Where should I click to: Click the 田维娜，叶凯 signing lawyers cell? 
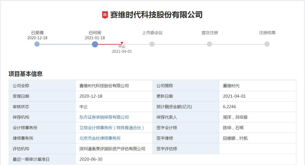pos(235,138)
